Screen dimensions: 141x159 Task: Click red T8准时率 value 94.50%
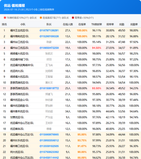point(97,48)
